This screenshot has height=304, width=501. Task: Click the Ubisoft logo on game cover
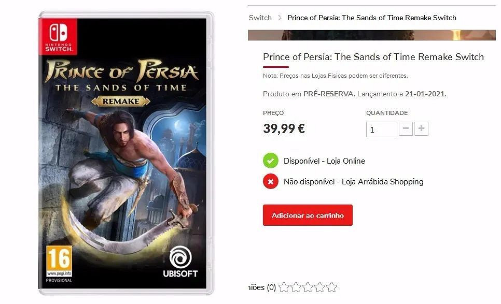180,262
